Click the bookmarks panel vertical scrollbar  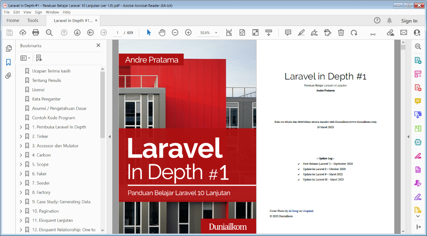click(x=102, y=104)
